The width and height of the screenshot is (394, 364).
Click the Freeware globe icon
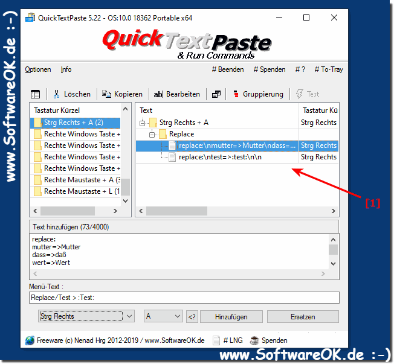click(30, 340)
